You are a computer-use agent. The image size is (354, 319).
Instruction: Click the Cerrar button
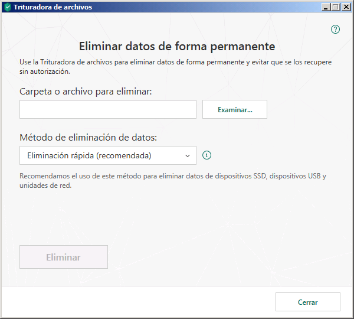(x=308, y=302)
